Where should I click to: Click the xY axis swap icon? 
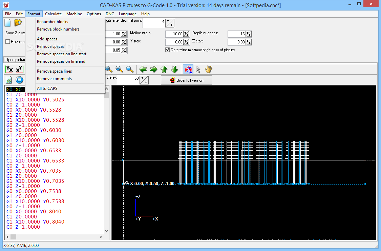19,70
